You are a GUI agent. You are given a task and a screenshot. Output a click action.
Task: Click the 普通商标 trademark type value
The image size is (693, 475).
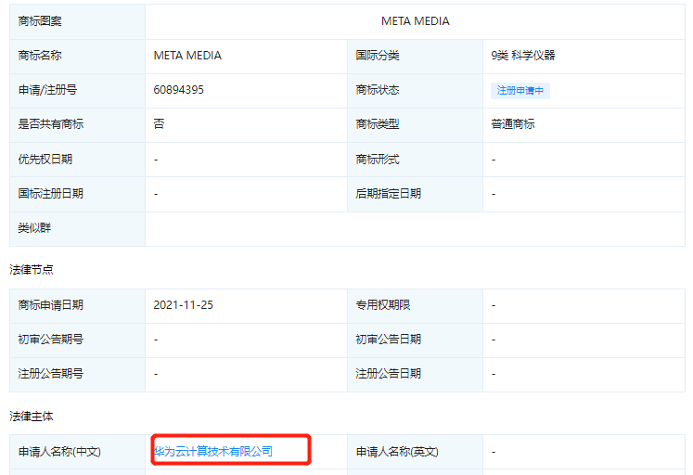pyautogui.click(x=513, y=124)
